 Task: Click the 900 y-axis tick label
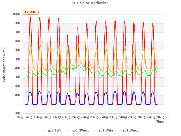point(17,23)
